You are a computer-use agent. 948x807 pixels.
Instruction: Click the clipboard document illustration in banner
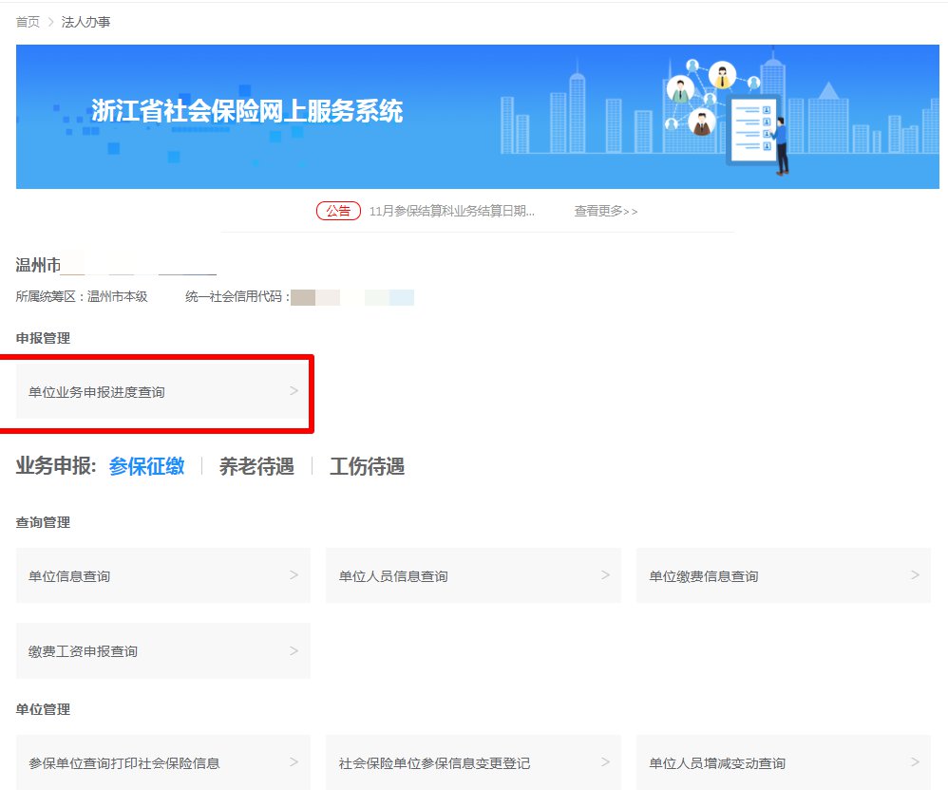point(749,128)
